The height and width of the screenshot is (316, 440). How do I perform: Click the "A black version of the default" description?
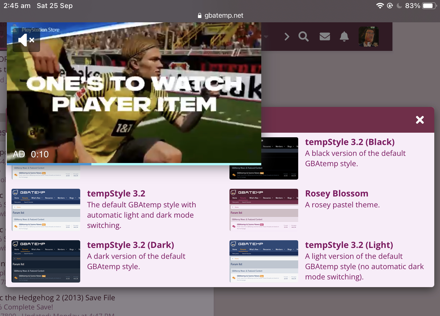(x=355, y=153)
